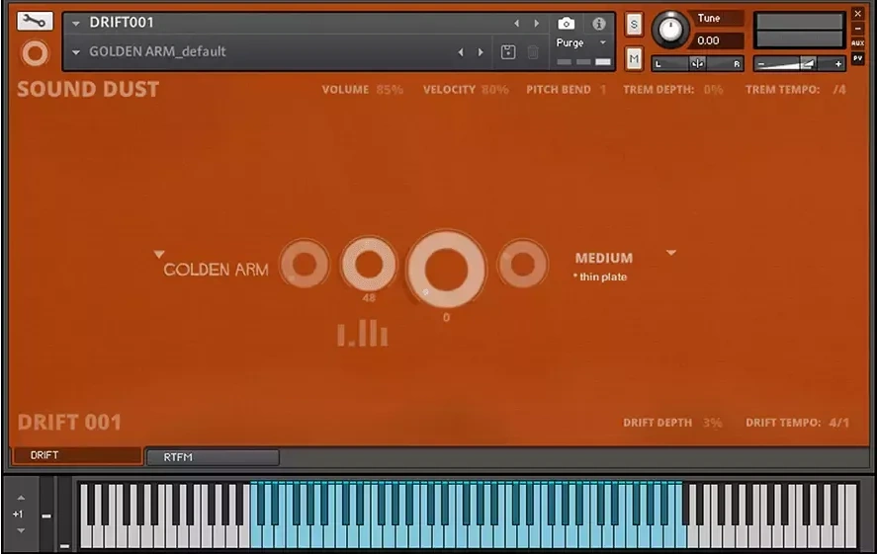Click the DRIFT DEPTH 3% value
Viewport: 878px width, 554px height.
click(712, 423)
